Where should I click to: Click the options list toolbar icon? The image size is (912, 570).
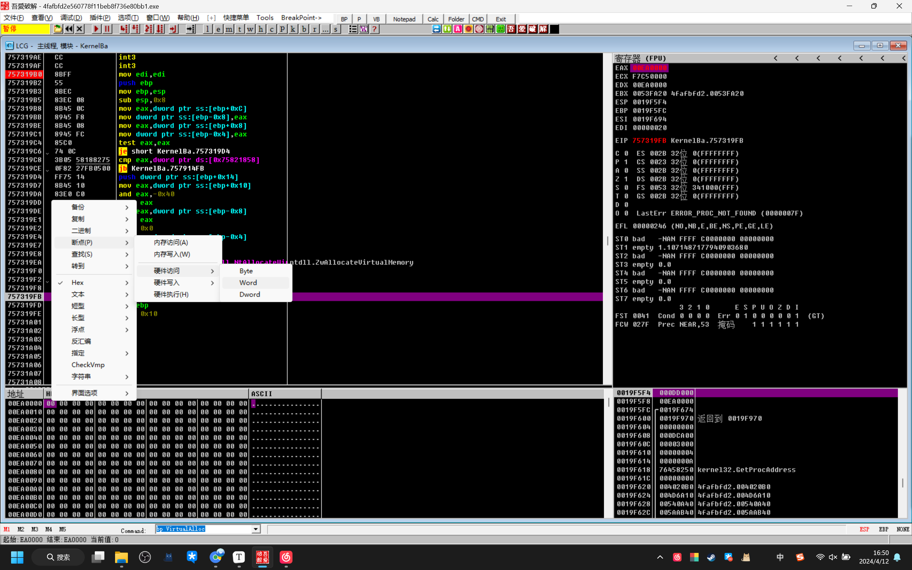point(353,29)
